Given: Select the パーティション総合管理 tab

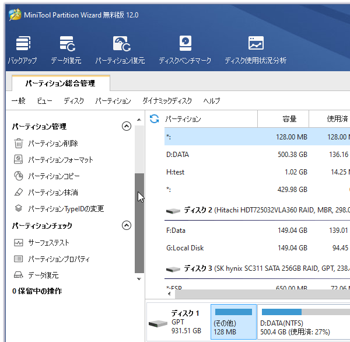Looking at the screenshot, I should [x=61, y=83].
